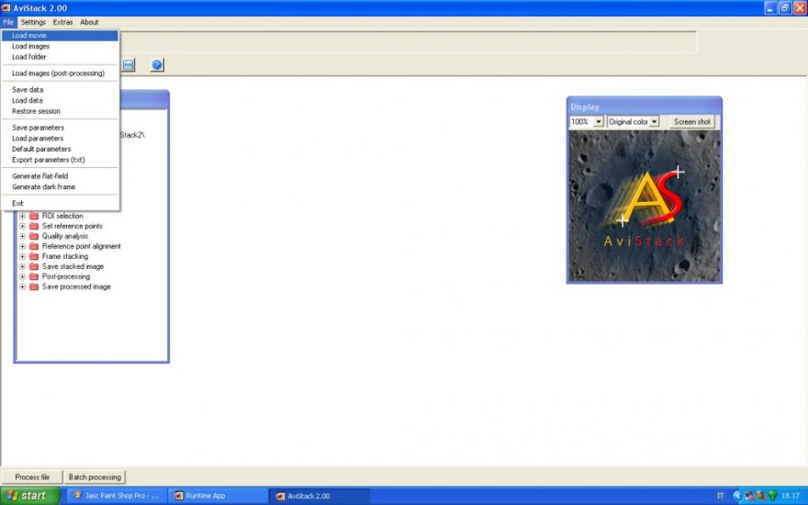808x505 pixels.
Task: Switch to Jasc Paint Shop Pro taskbar item
Action: [117, 496]
